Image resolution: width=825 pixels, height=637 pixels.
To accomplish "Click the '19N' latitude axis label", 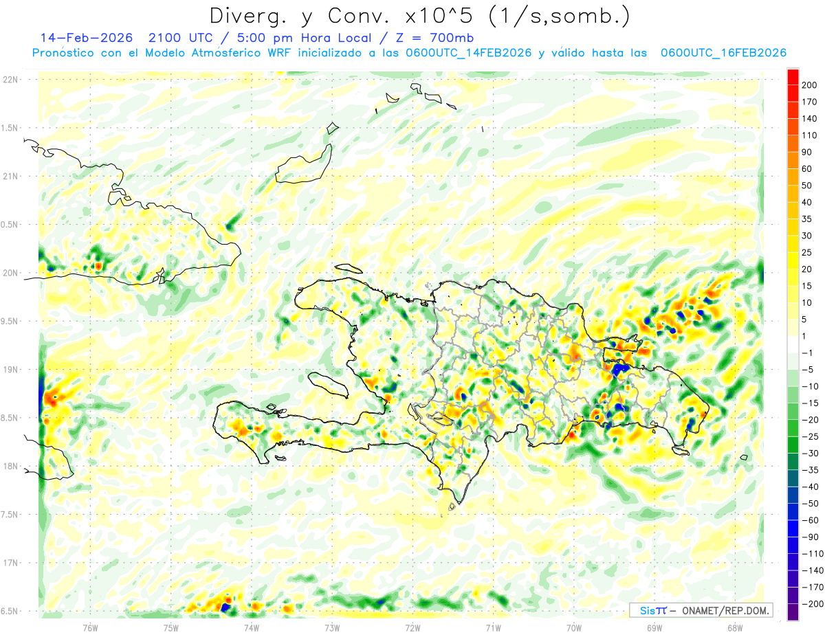I will 10,370.
